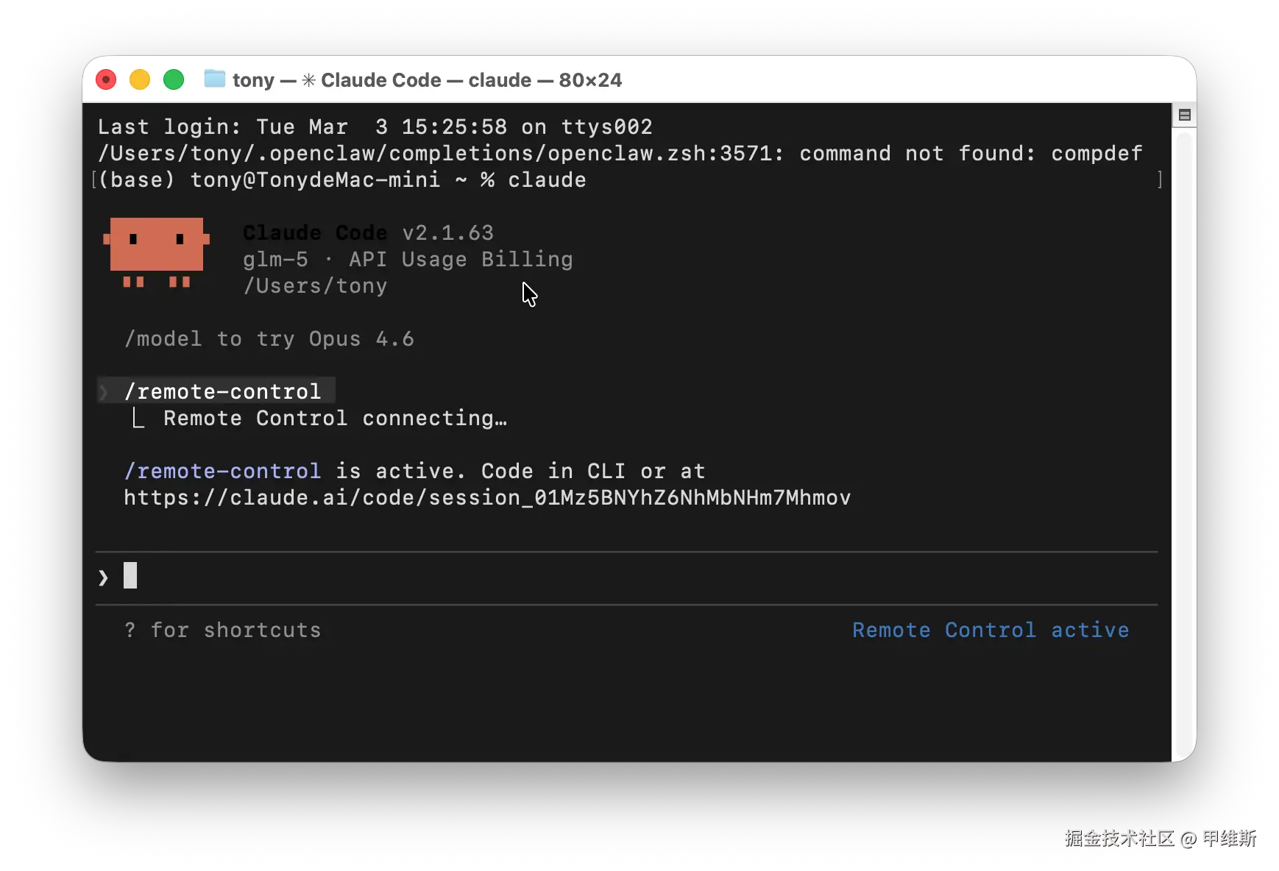Click the scrollback marker icon at top right
This screenshot has height=871, width=1279.
click(x=1184, y=115)
